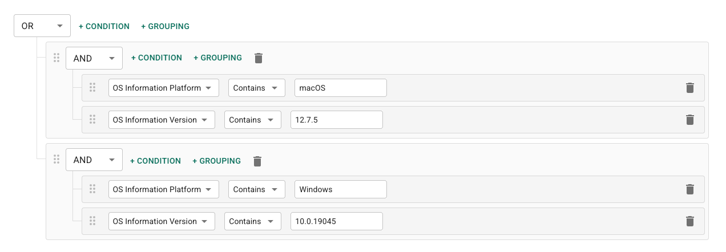The image size is (726, 252).
Task: Add a grouping at the top OR level
Action: pyautogui.click(x=165, y=26)
